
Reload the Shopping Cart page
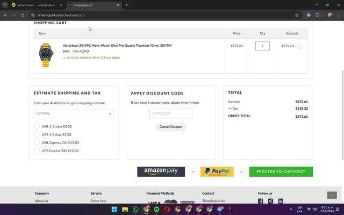point(23,15)
